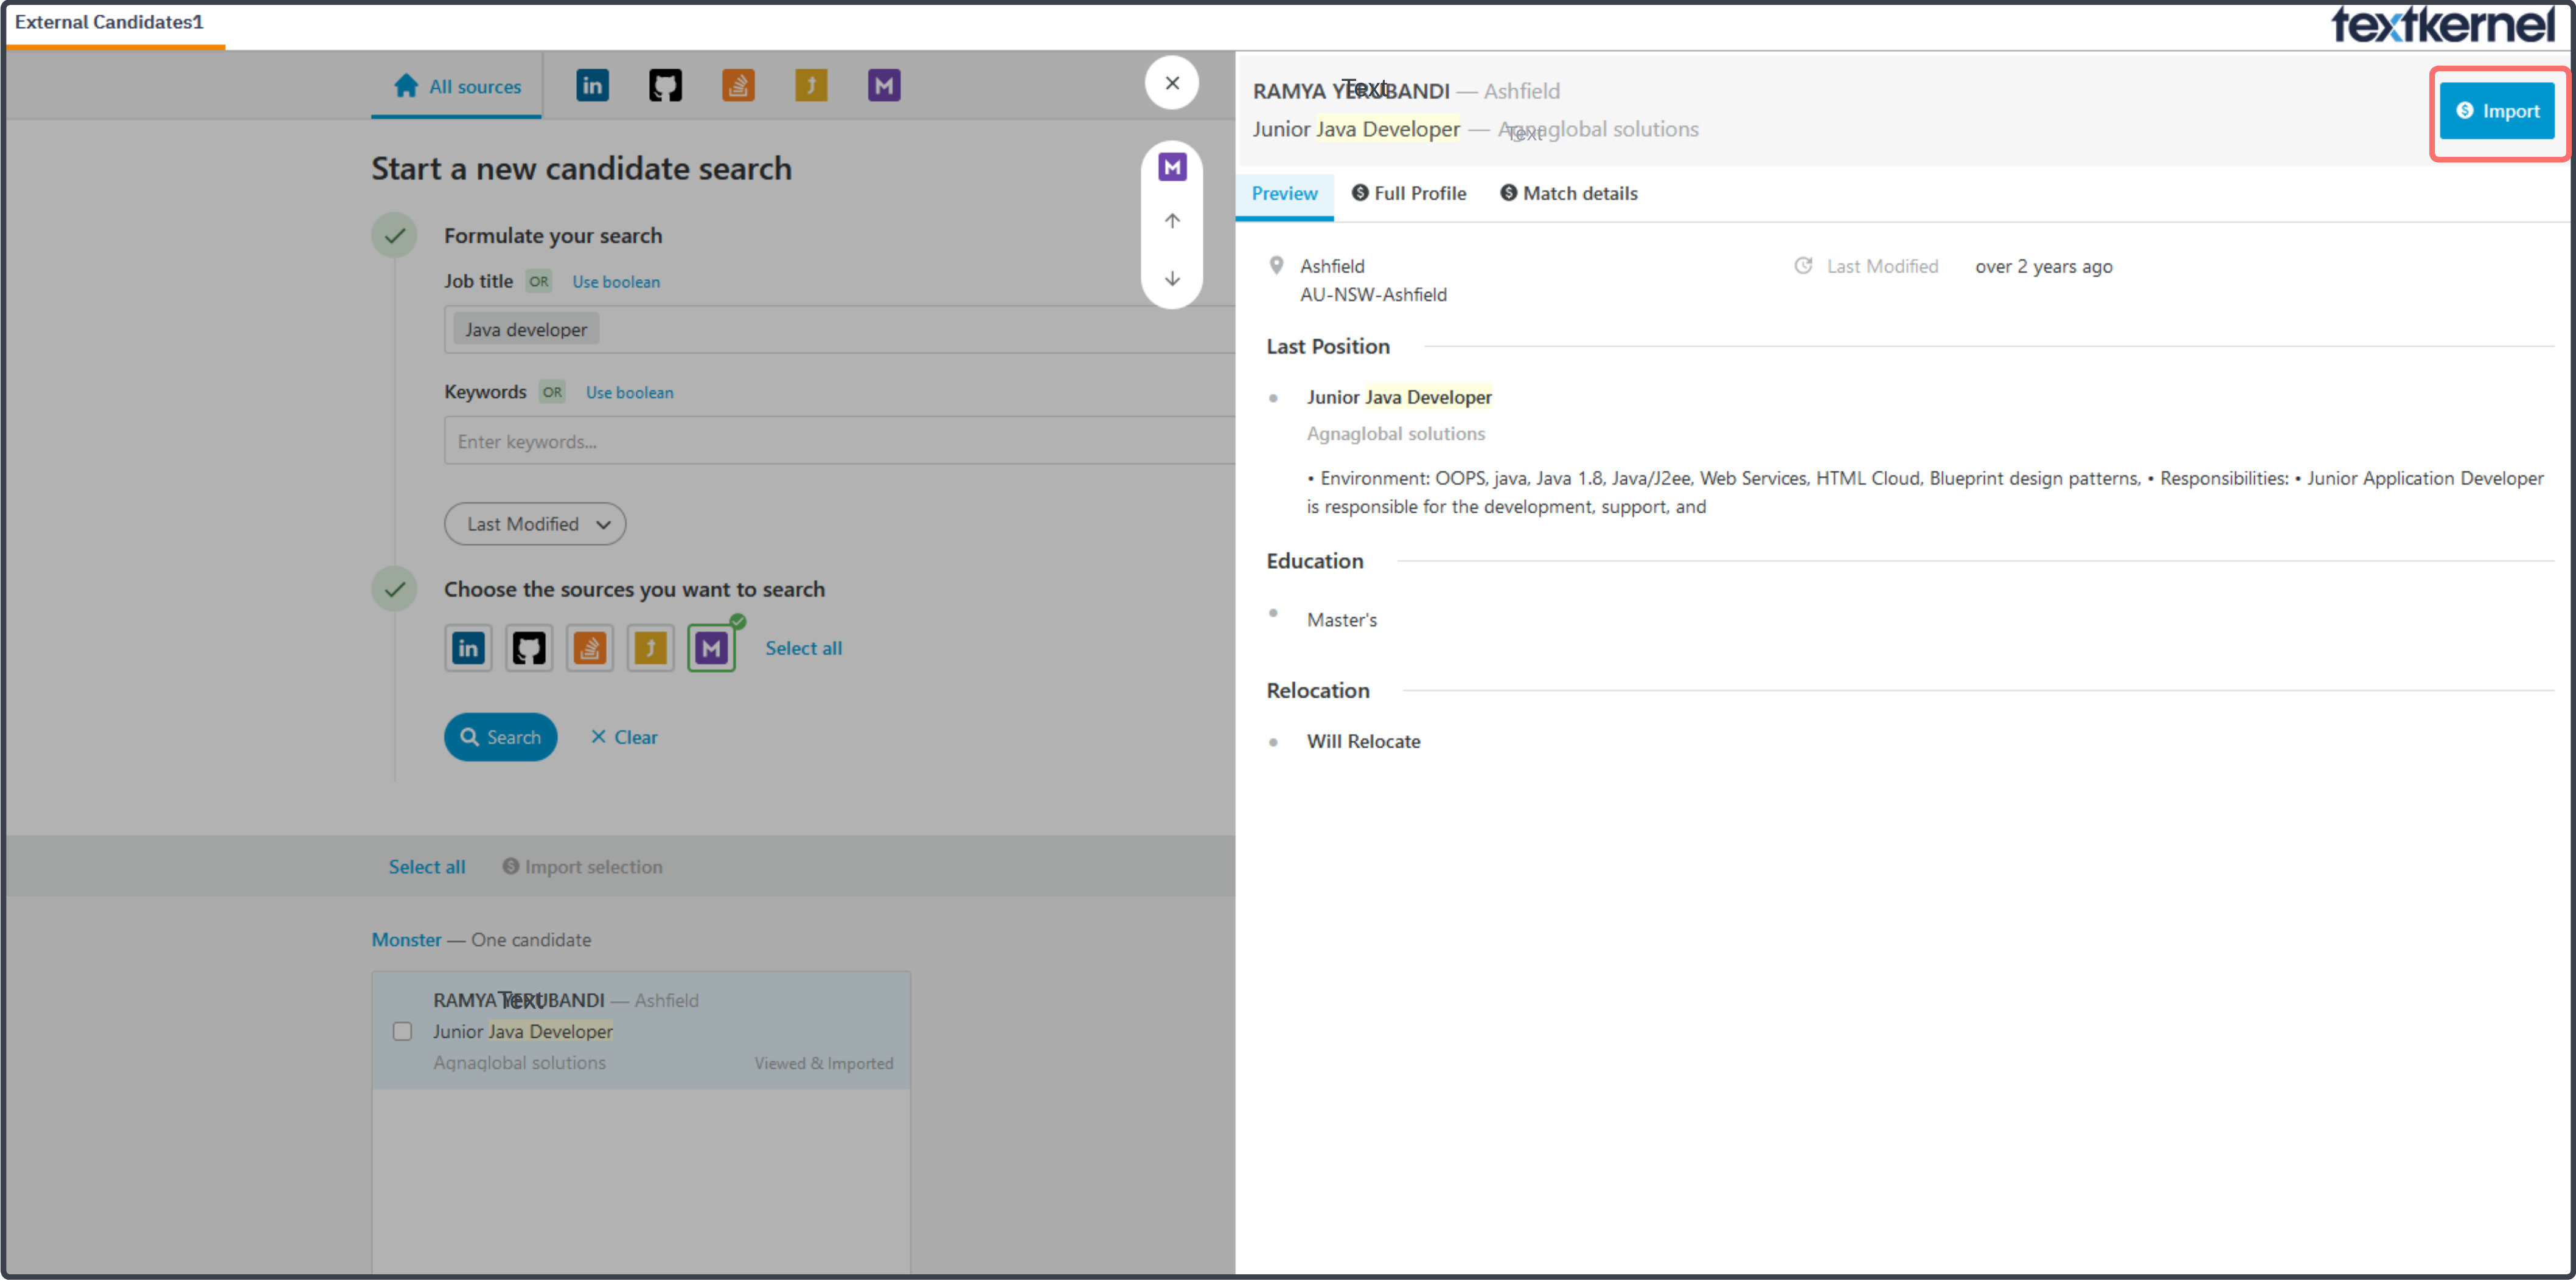
Task: Toggle yellow Jobbird source in sources list
Action: 651,649
